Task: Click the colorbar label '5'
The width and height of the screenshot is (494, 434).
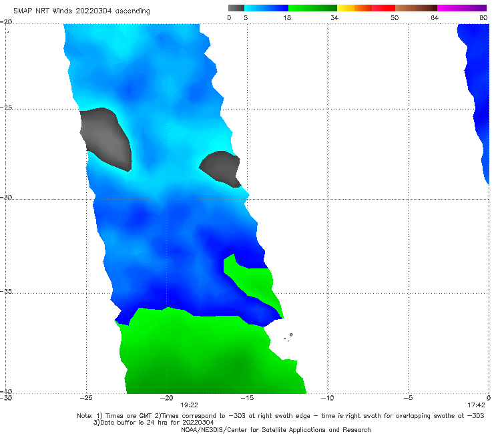Action: (246, 18)
